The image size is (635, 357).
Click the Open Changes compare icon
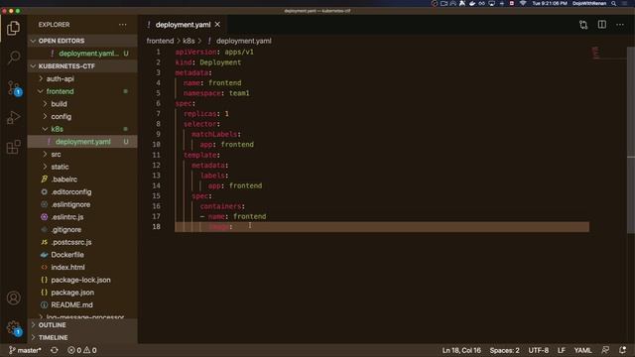[583, 25]
